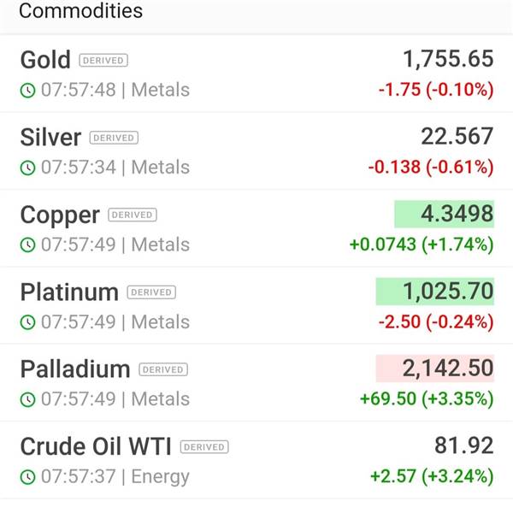Image resolution: width=513 pixels, height=513 pixels.
Task: Click Gold's price value 1,755.65
Action: (x=448, y=59)
